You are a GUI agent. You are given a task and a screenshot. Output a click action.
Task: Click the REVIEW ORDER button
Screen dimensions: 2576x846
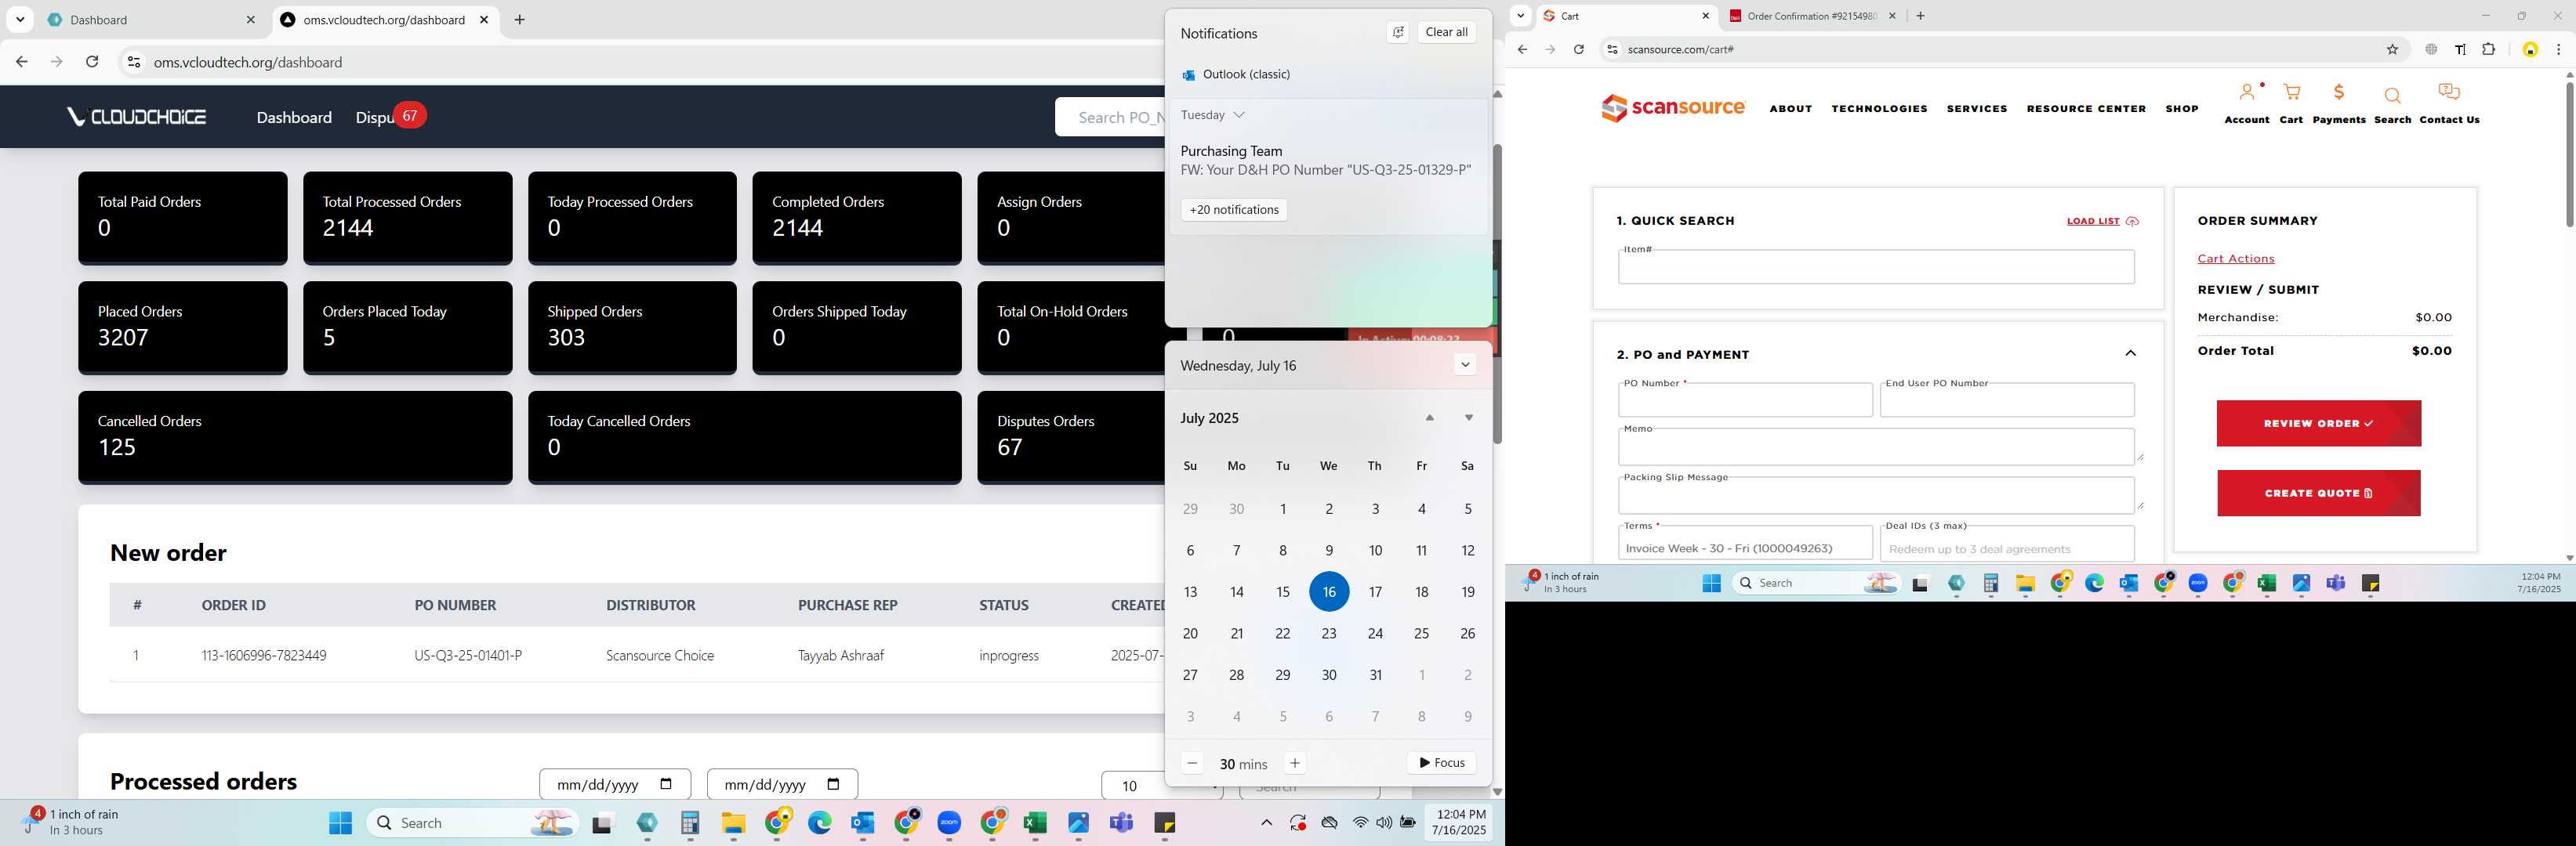tap(2318, 424)
